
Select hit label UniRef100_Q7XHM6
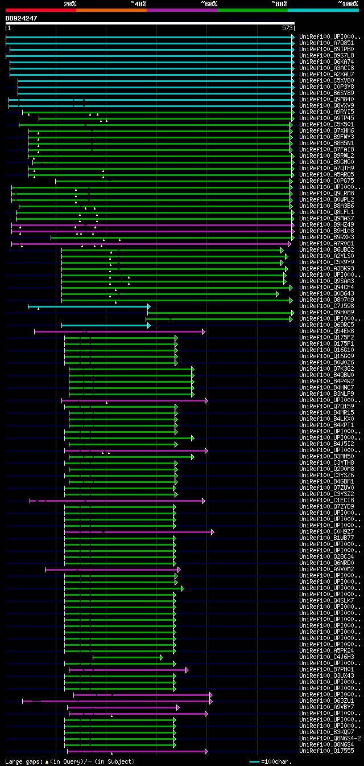[x=326, y=130]
